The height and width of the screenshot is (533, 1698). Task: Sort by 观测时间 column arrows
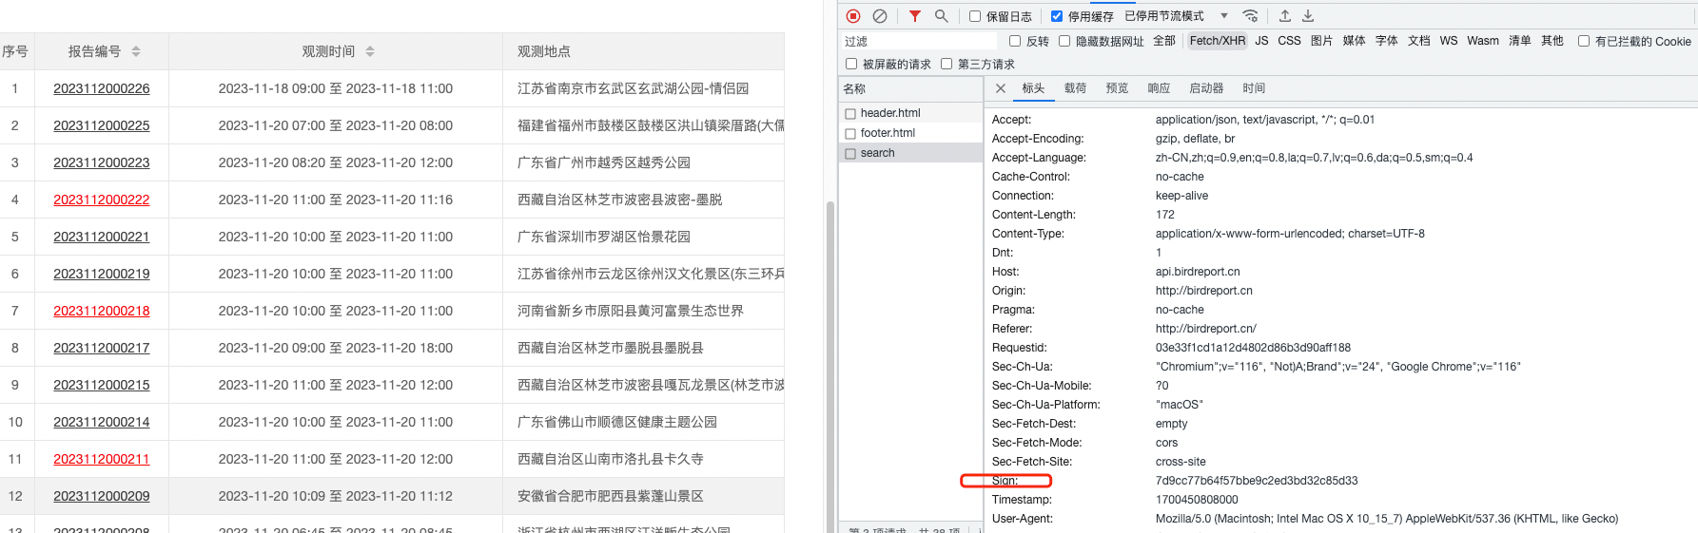(x=370, y=51)
